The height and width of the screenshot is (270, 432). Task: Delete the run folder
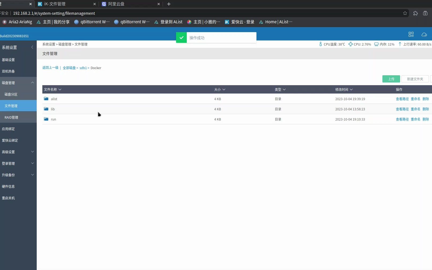point(426,119)
